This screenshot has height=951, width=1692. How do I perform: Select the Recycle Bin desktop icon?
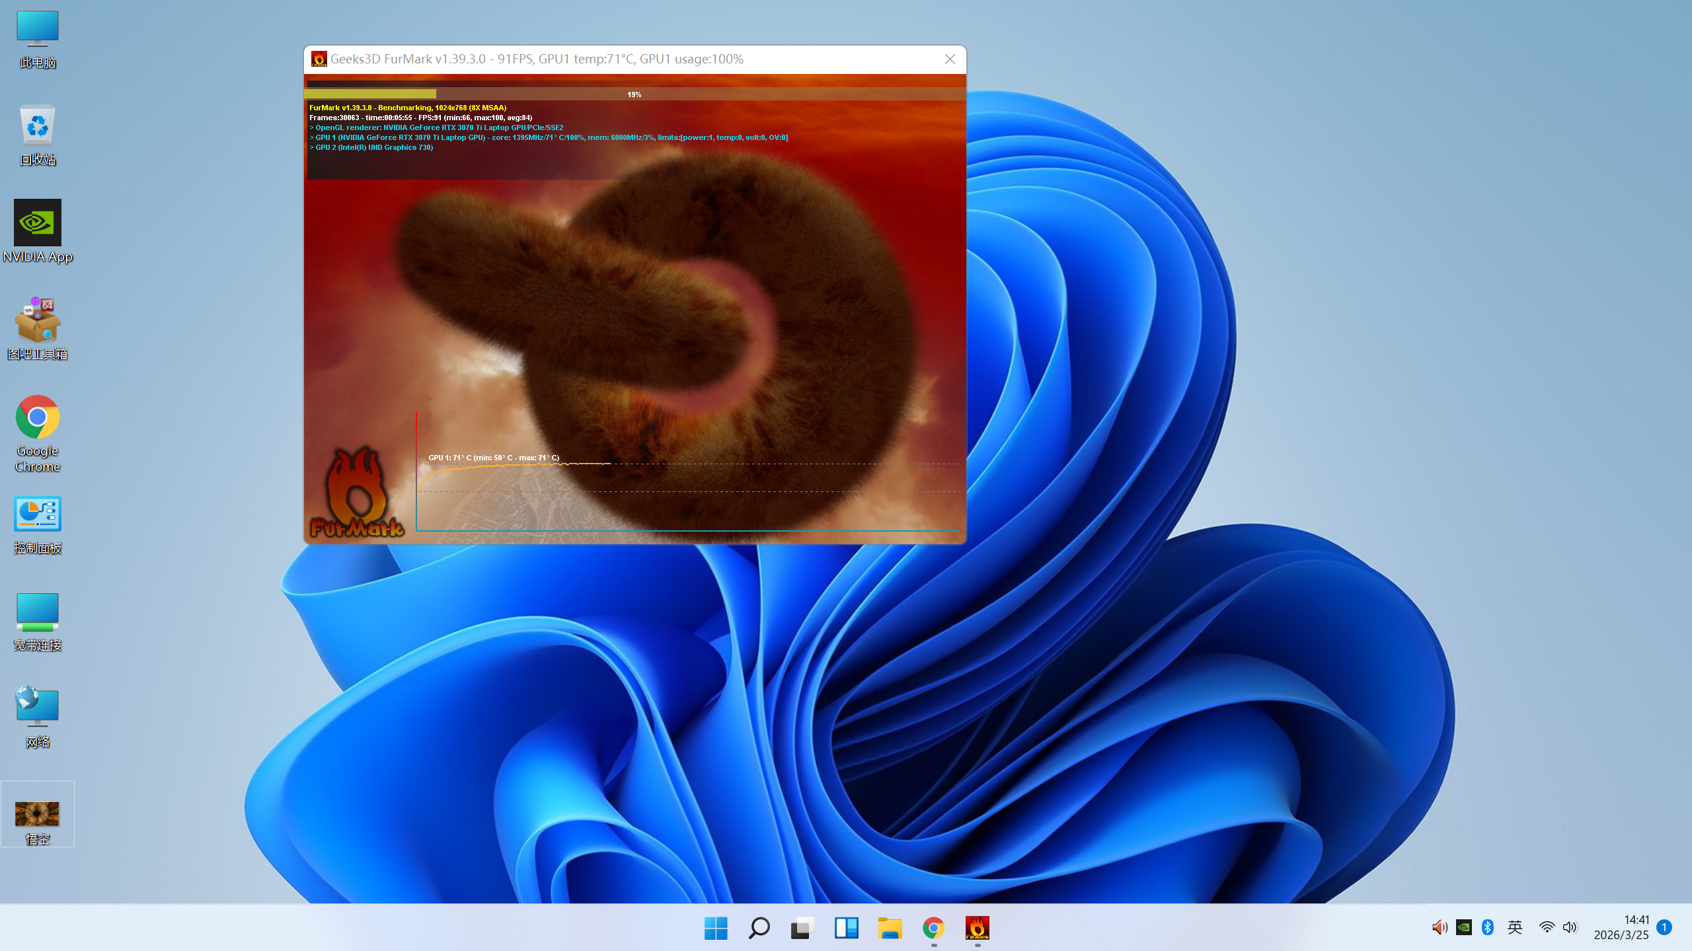38,125
